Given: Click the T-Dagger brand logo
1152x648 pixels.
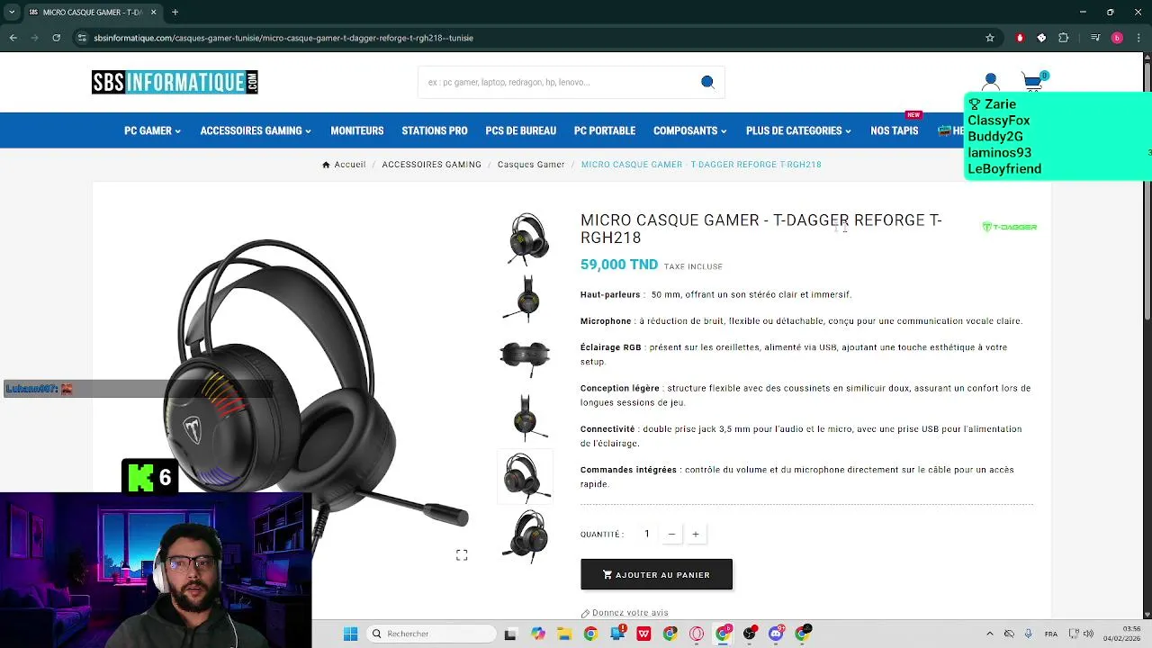Looking at the screenshot, I should tap(1009, 227).
